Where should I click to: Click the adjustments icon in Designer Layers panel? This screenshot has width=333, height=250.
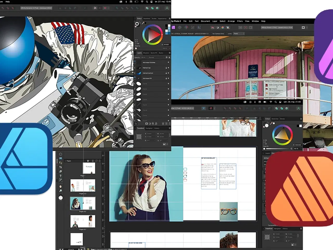150,123
